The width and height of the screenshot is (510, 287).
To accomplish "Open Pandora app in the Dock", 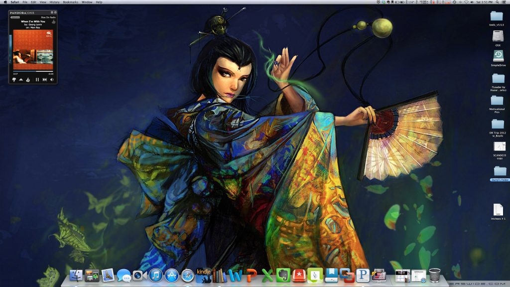I will click(363, 276).
